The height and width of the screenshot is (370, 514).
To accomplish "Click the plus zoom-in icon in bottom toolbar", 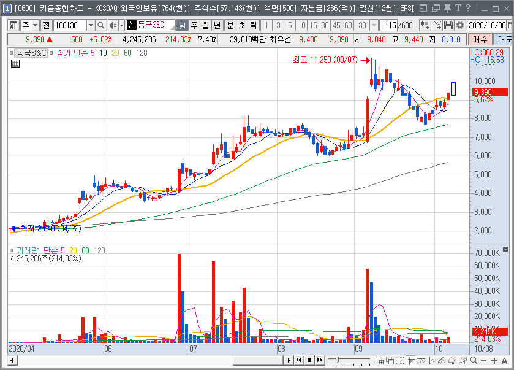I will coord(494,360).
